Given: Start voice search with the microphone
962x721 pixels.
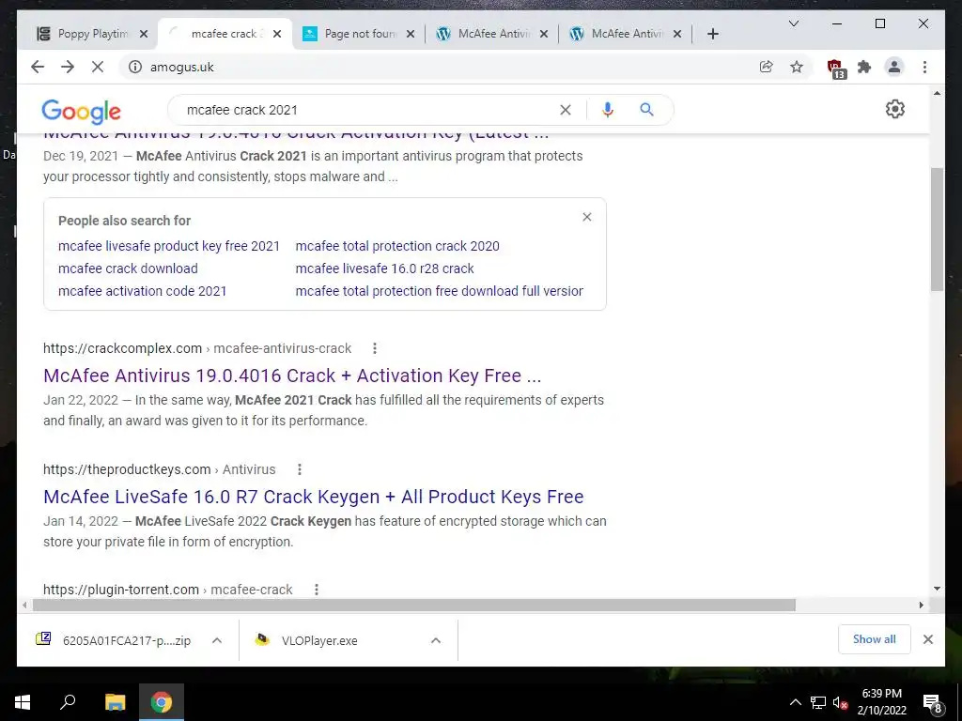Looking at the screenshot, I should 608,110.
